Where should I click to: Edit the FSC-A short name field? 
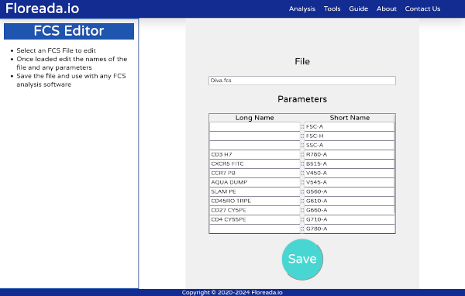click(x=350, y=126)
